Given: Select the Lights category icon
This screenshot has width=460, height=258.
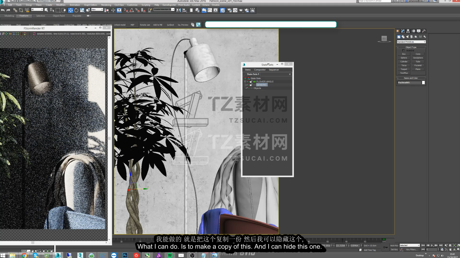Looking at the screenshot, I should 407,37.
